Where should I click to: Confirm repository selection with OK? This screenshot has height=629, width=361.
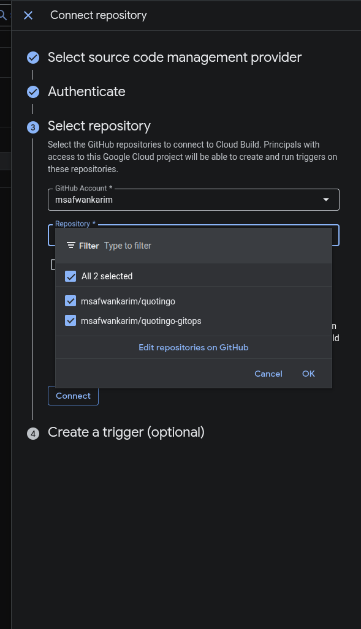[308, 374]
